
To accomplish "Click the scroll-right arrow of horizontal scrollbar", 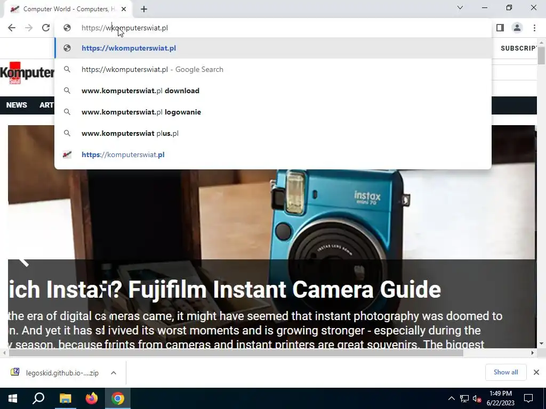I will coord(533,353).
